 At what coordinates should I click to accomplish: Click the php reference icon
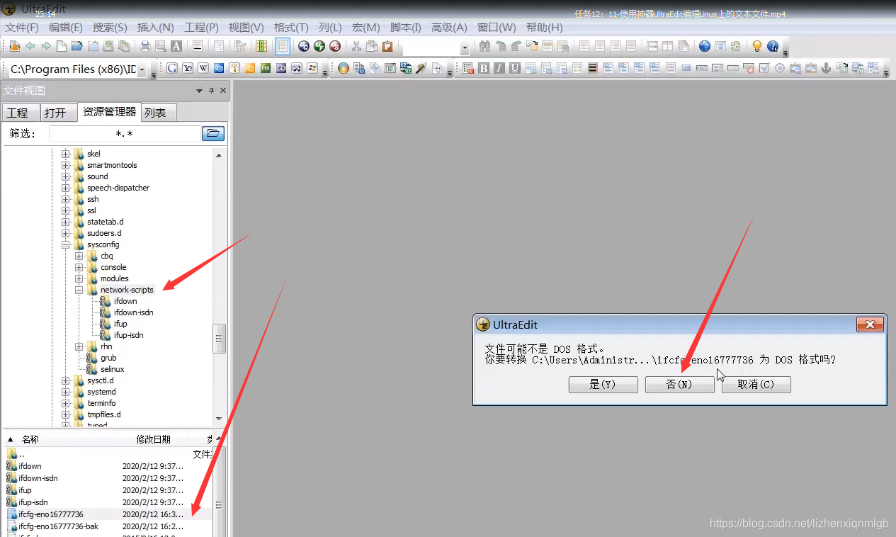pyautogui.click(x=281, y=68)
